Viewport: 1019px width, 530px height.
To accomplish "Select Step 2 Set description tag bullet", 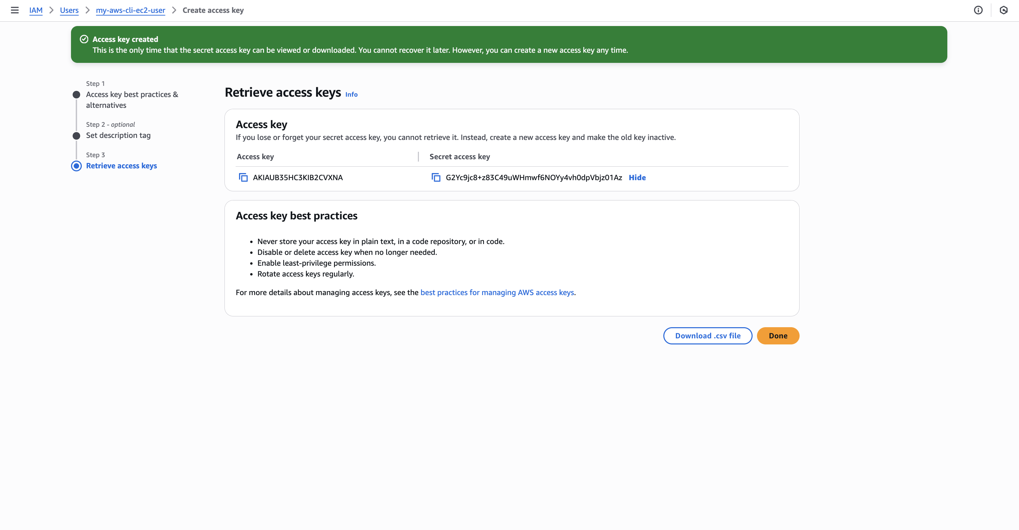I will coord(76,136).
